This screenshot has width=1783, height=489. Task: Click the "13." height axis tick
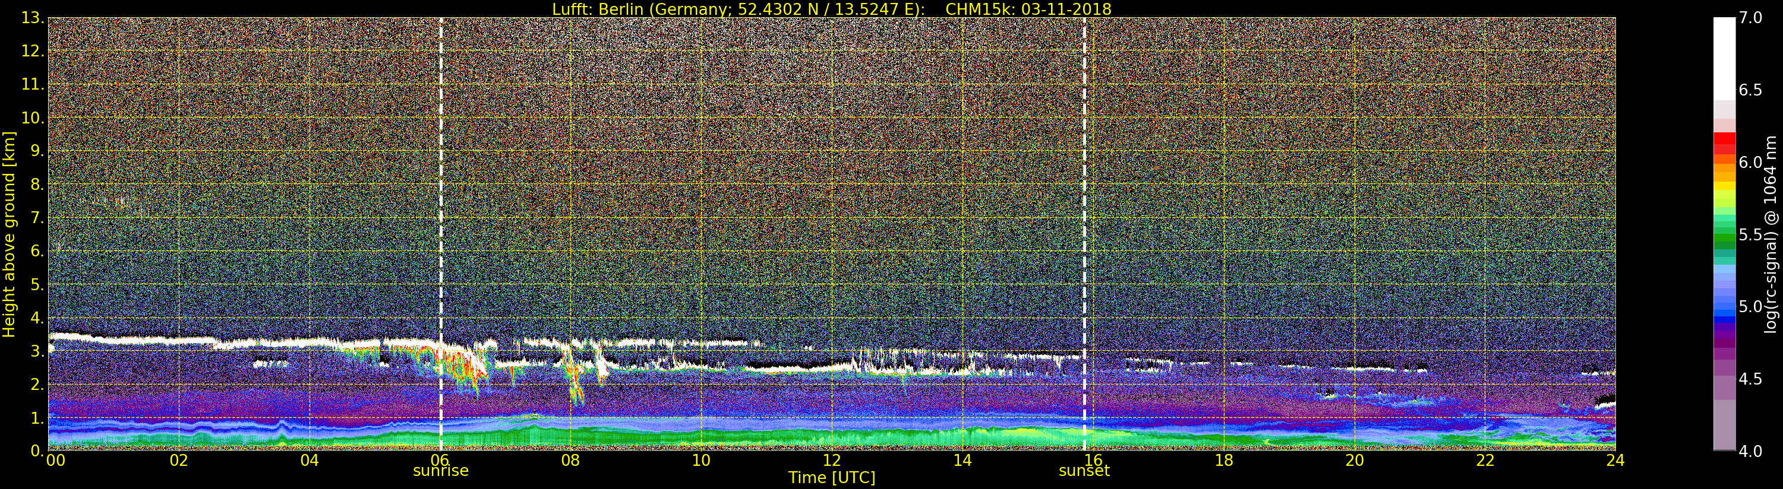(x=33, y=18)
